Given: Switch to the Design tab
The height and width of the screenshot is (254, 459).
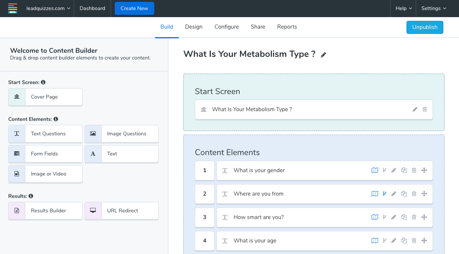Looking at the screenshot, I should point(194,27).
